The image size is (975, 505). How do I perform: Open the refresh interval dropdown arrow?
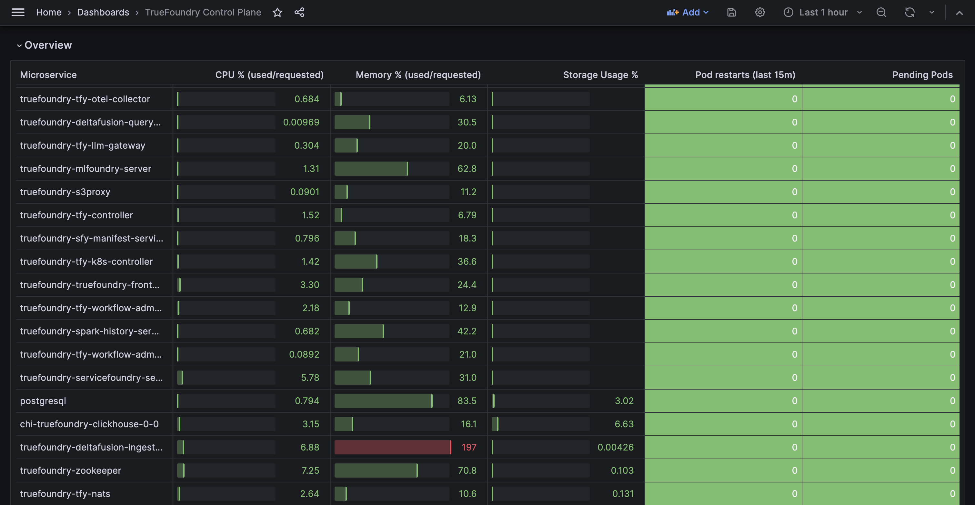(x=932, y=13)
